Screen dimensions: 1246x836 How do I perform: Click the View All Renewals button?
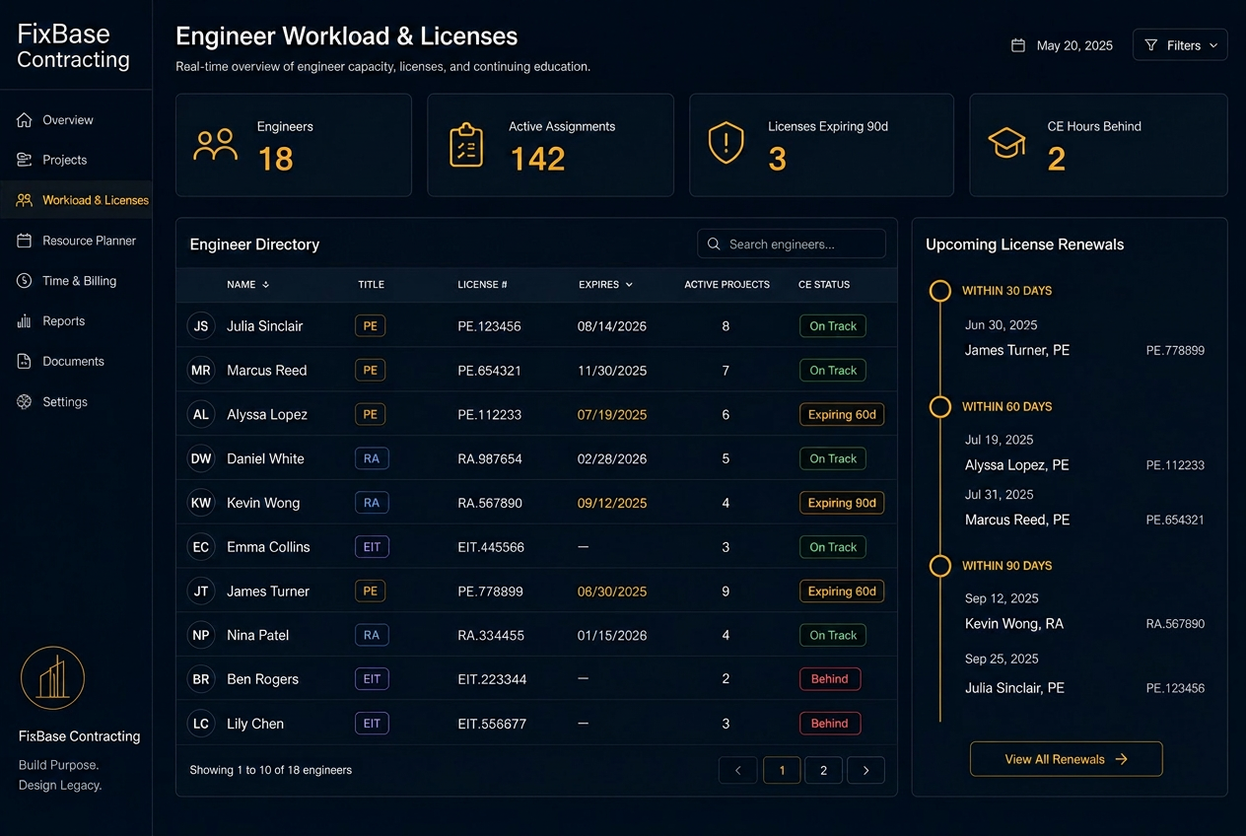[1066, 759]
